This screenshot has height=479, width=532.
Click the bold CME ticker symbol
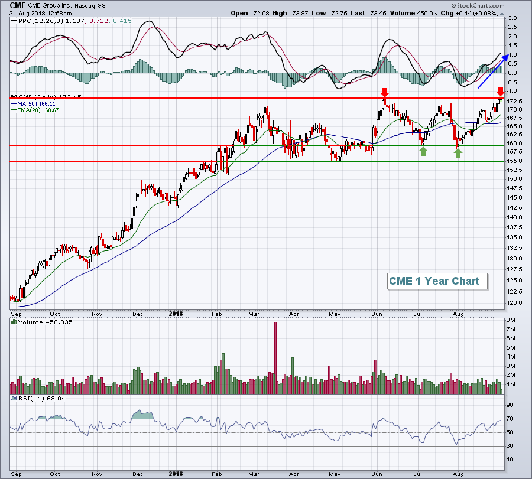click(18, 5)
